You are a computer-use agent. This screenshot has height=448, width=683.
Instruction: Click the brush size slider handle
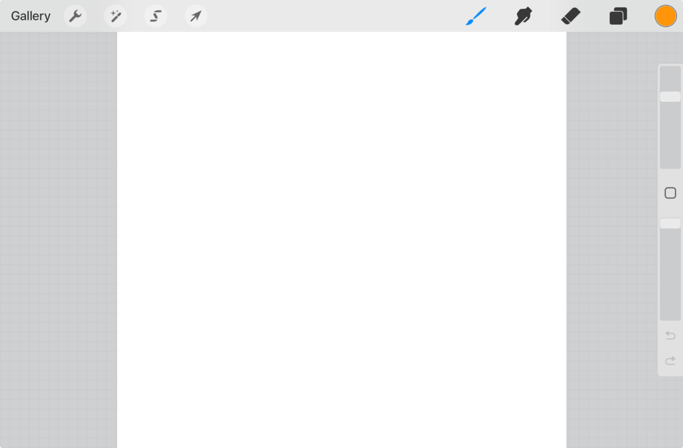click(x=670, y=97)
